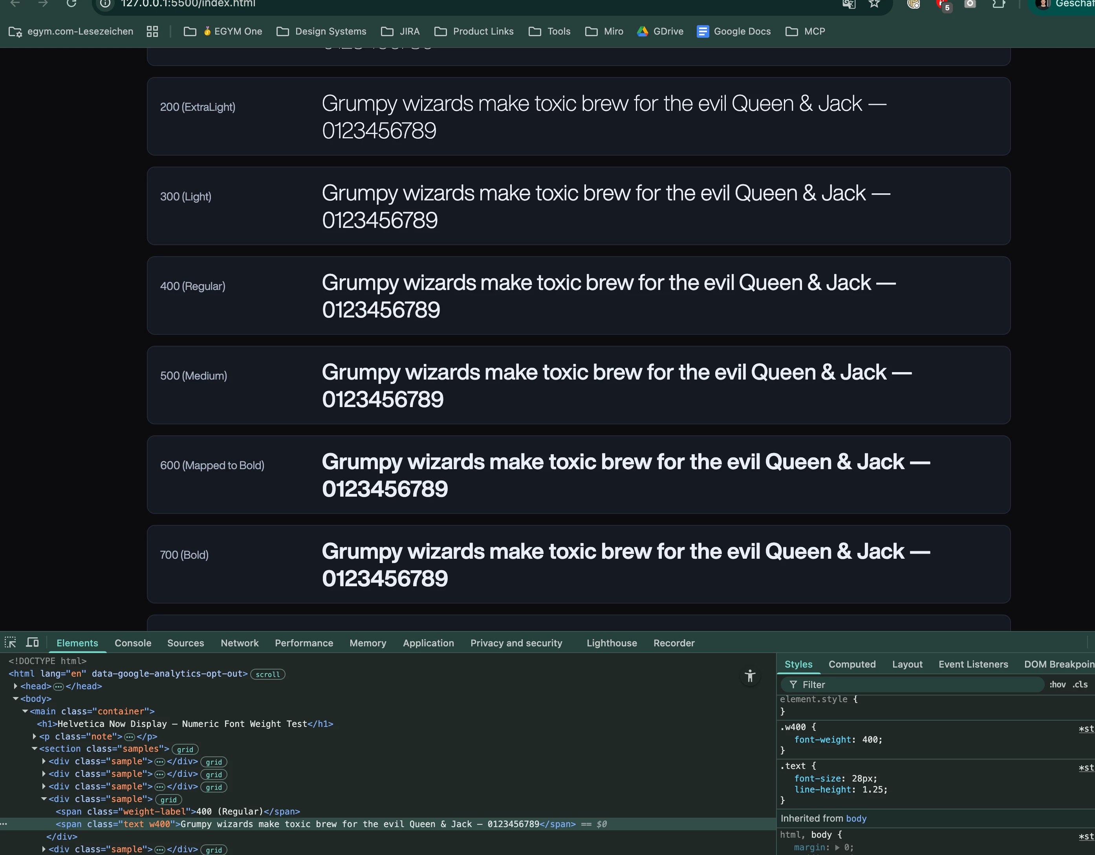The width and height of the screenshot is (1095, 855).
Task: Click the body link under Inherited from
Action: pyautogui.click(x=856, y=818)
